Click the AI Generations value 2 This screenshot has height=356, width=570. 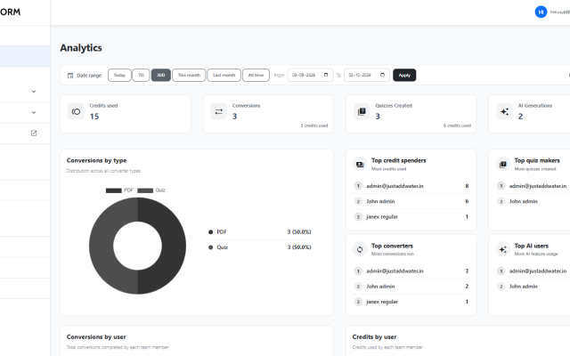coord(520,117)
